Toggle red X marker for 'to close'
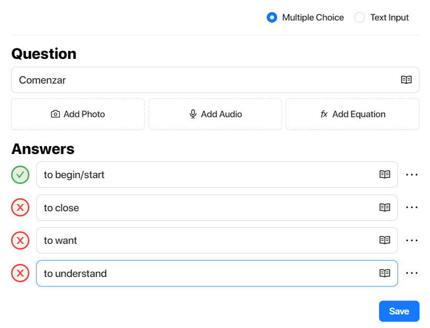Image resolution: width=430 pixels, height=328 pixels. (20, 208)
